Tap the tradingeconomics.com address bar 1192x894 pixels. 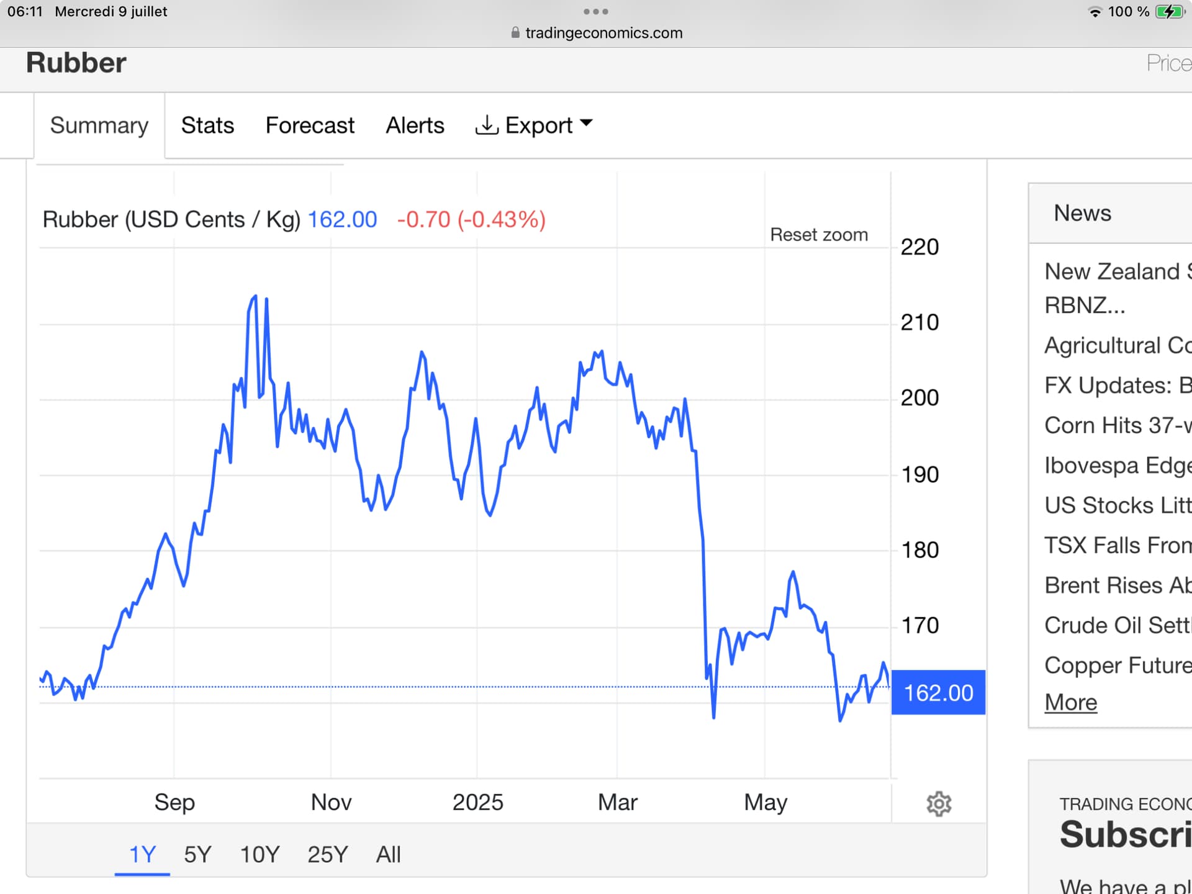(603, 33)
